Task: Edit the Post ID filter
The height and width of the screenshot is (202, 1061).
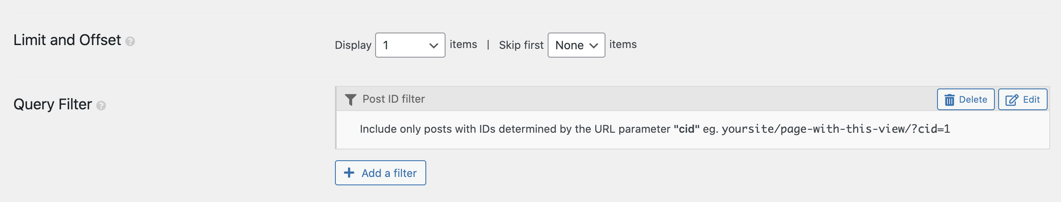Action: [x=1022, y=99]
